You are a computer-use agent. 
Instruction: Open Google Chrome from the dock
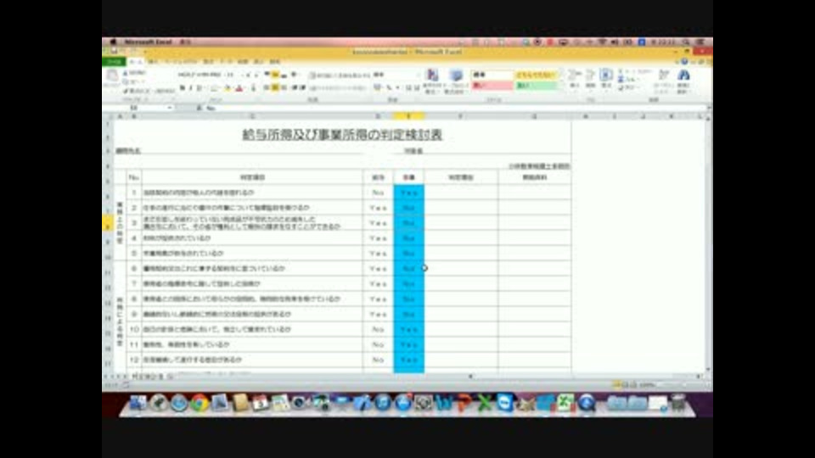(199, 403)
